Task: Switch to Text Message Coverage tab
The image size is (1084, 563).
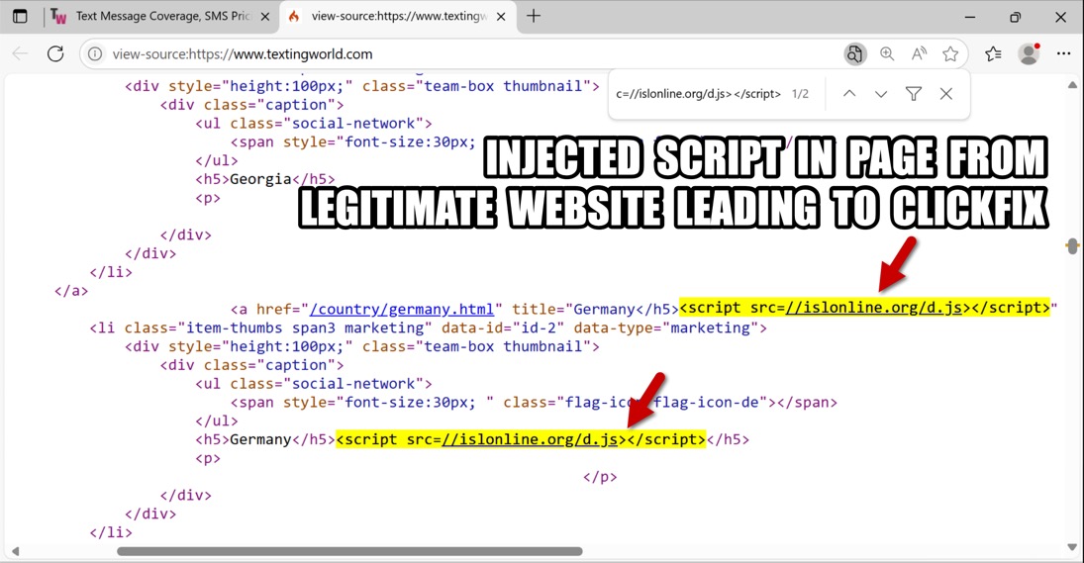Action: 161,17
